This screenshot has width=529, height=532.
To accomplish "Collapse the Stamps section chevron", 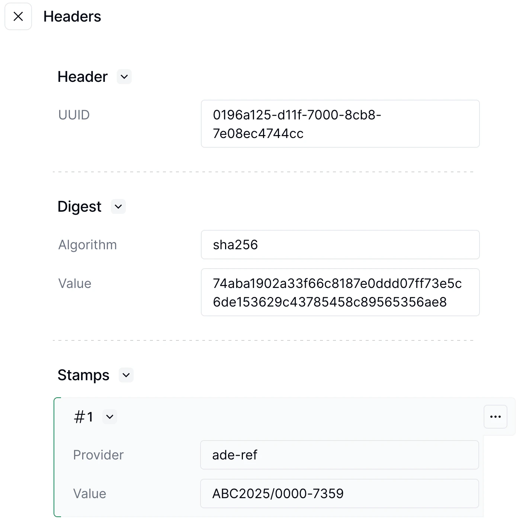I will pos(126,375).
